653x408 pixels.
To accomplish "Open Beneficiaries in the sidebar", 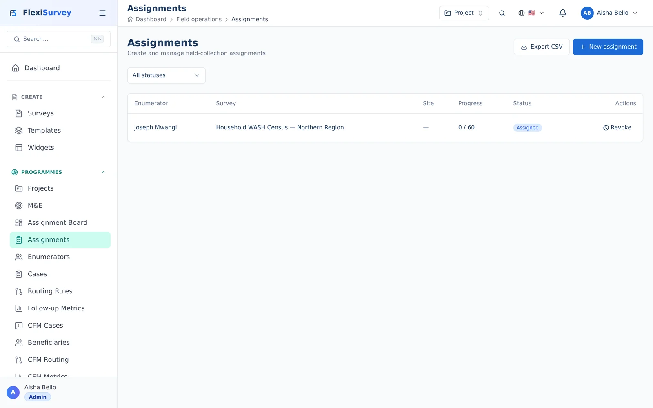I will click(60, 343).
